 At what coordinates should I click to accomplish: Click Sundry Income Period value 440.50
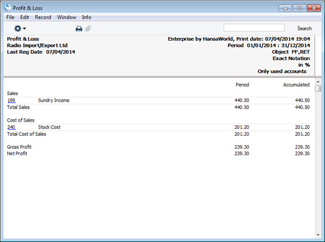pyautogui.click(x=242, y=101)
